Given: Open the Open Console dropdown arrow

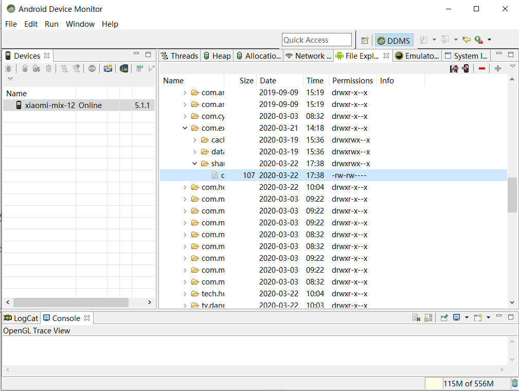Looking at the screenshot, I should pos(488,317).
